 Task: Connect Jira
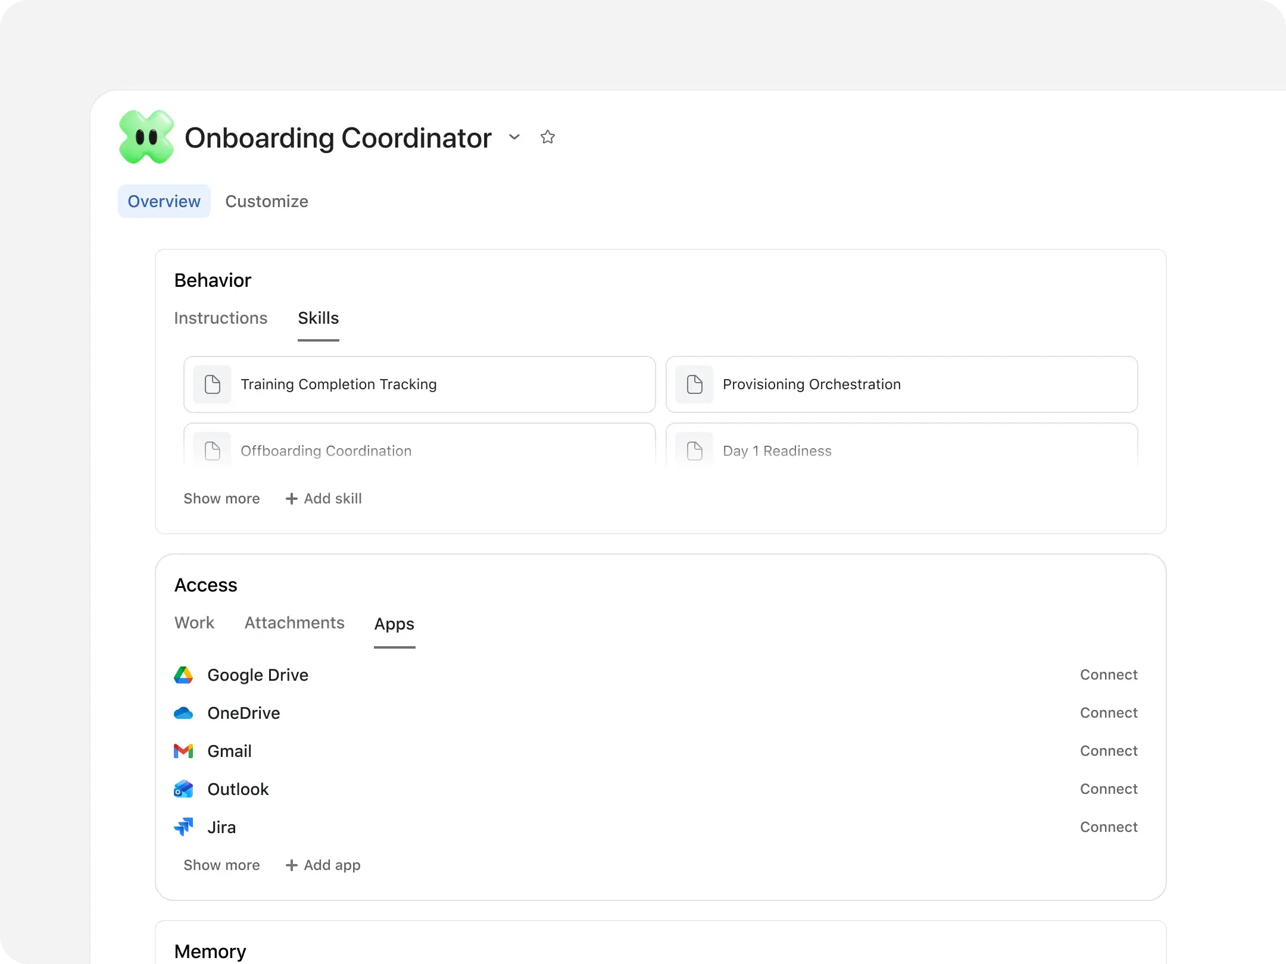coord(1109,827)
